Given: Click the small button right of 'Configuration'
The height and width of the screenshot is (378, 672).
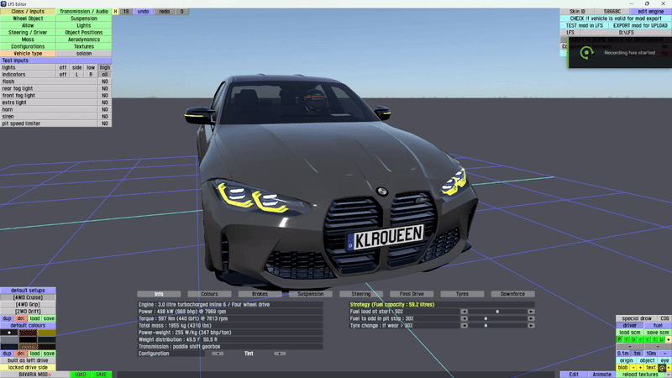Looking at the screenshot, I should pos(218,354).
